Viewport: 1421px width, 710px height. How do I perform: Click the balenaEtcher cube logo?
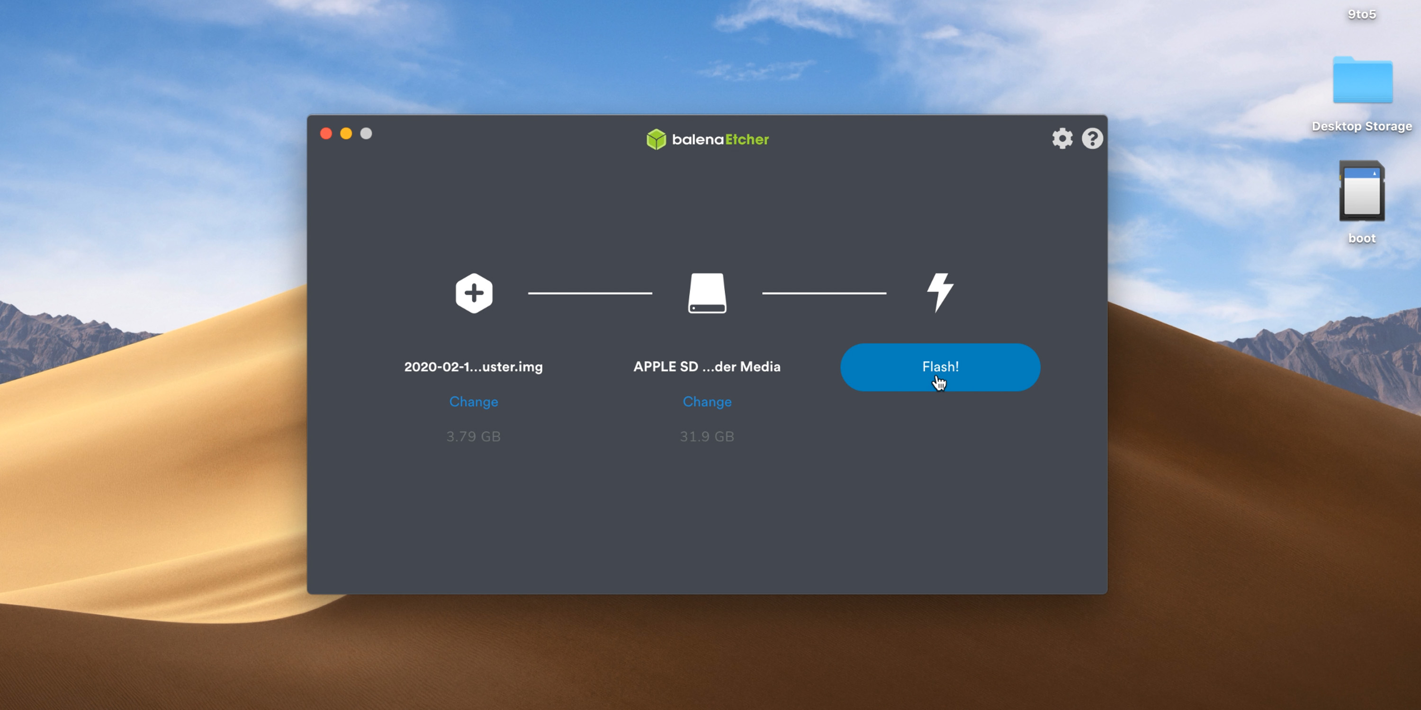(x=656, y=140)
